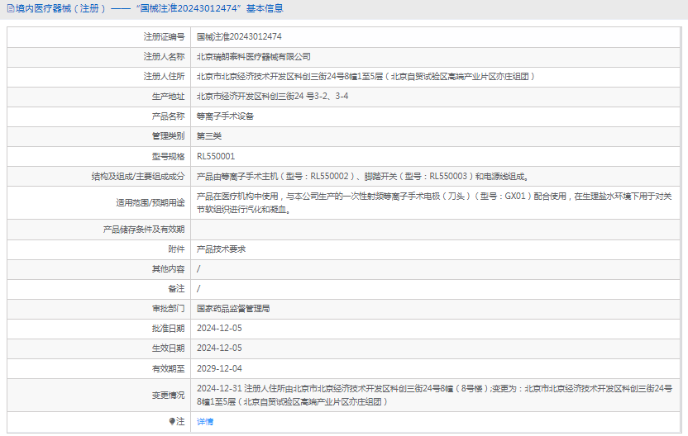Select expiry date 2029-12-04
Screen dimensions: 688x436
tap(219, 368)
